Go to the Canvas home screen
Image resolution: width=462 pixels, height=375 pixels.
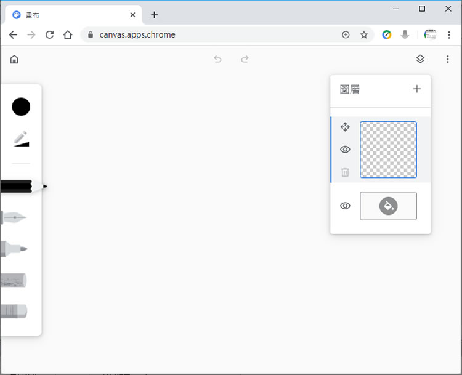(14, 59)
